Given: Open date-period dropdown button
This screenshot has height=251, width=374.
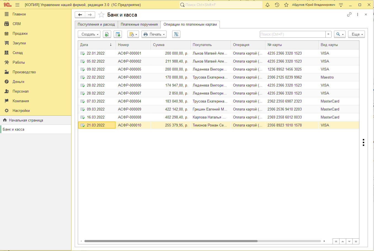Looking at the screenshot, I should pyautogui.click(x=133, y=34).
